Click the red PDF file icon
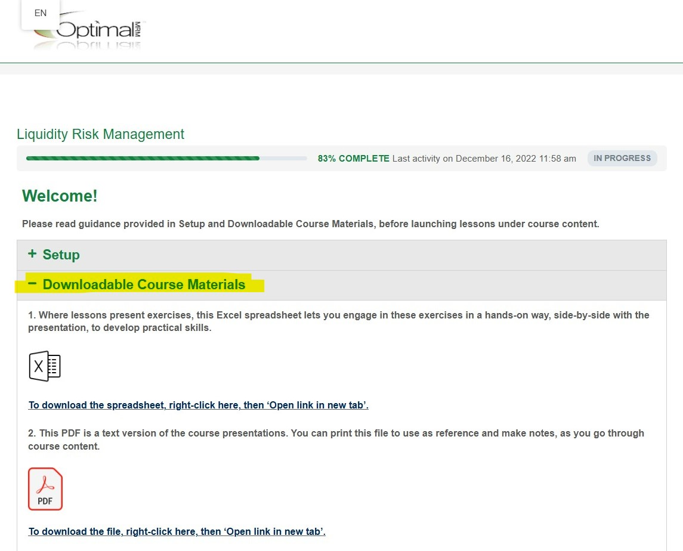683x551 pixels. click(x=45, y=489)
